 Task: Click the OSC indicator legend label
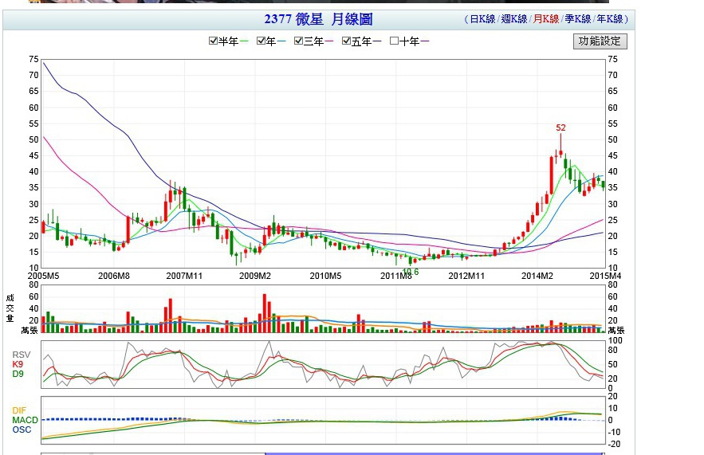22,430
